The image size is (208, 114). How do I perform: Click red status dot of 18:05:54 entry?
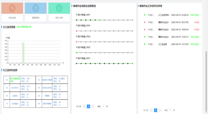[145, 30]
